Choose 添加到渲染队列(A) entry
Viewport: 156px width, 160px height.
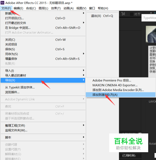tap(120, 95)
